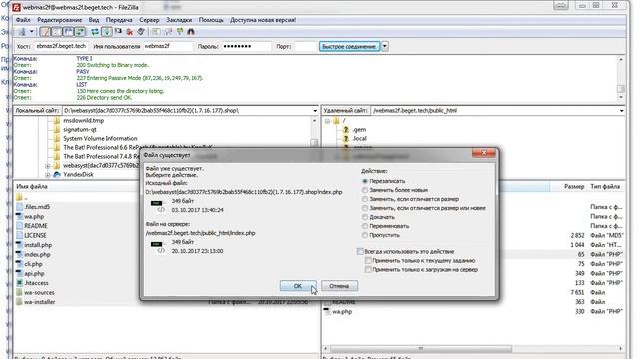
Task: Toggle synchronized browsing icon
Action: point(180,32)
